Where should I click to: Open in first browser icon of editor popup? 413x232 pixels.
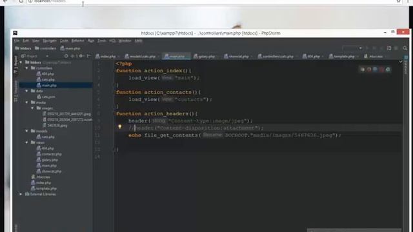pos(363,70)
